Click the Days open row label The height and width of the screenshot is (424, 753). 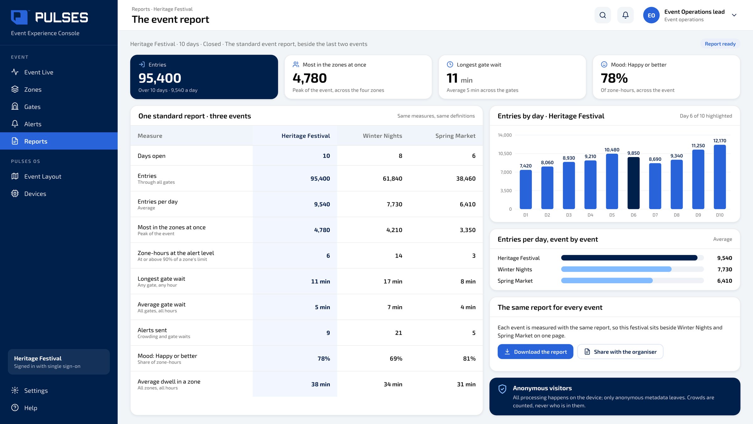[151, 156]
